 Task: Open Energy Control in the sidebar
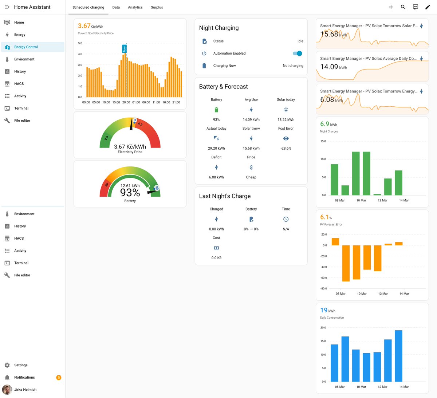[33, 47]
